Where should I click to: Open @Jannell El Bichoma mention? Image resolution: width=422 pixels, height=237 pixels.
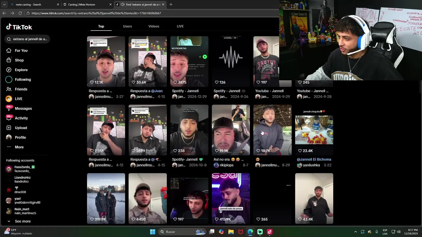314,159
